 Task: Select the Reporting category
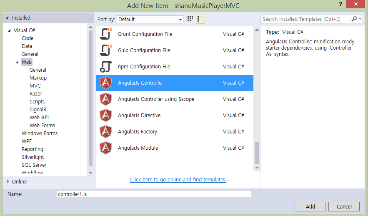pyautogui.click(x=33, y=149)
